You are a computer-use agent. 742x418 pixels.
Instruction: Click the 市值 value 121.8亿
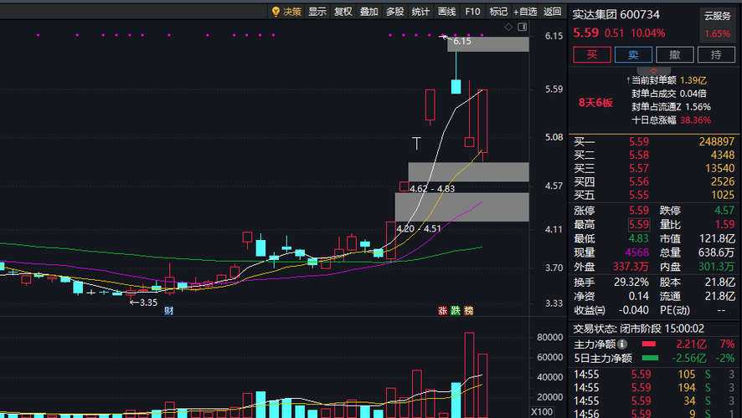[x=718, y=238]
